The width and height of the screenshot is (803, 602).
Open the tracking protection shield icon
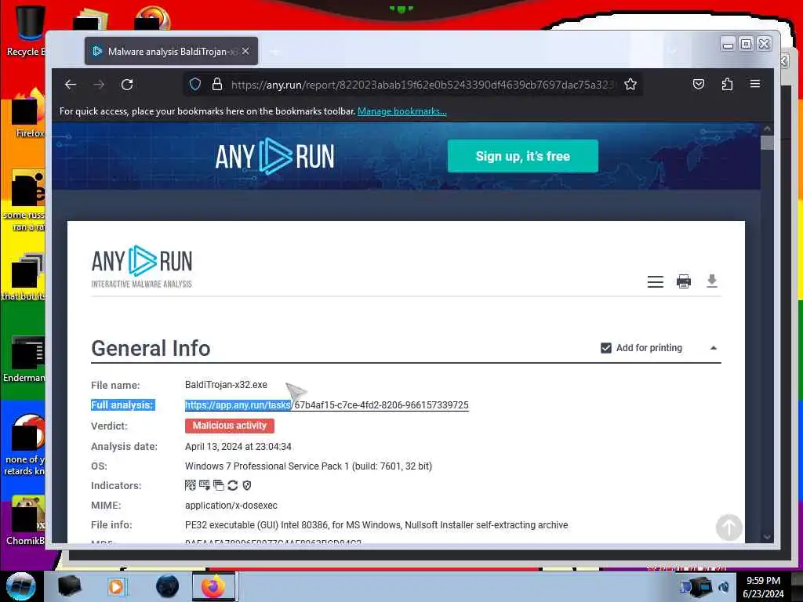(x=195, y=85)
